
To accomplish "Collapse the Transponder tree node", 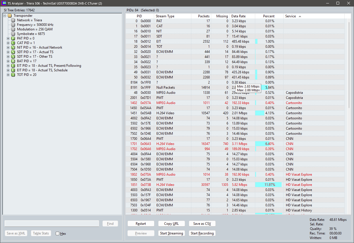I will point(5,16).
